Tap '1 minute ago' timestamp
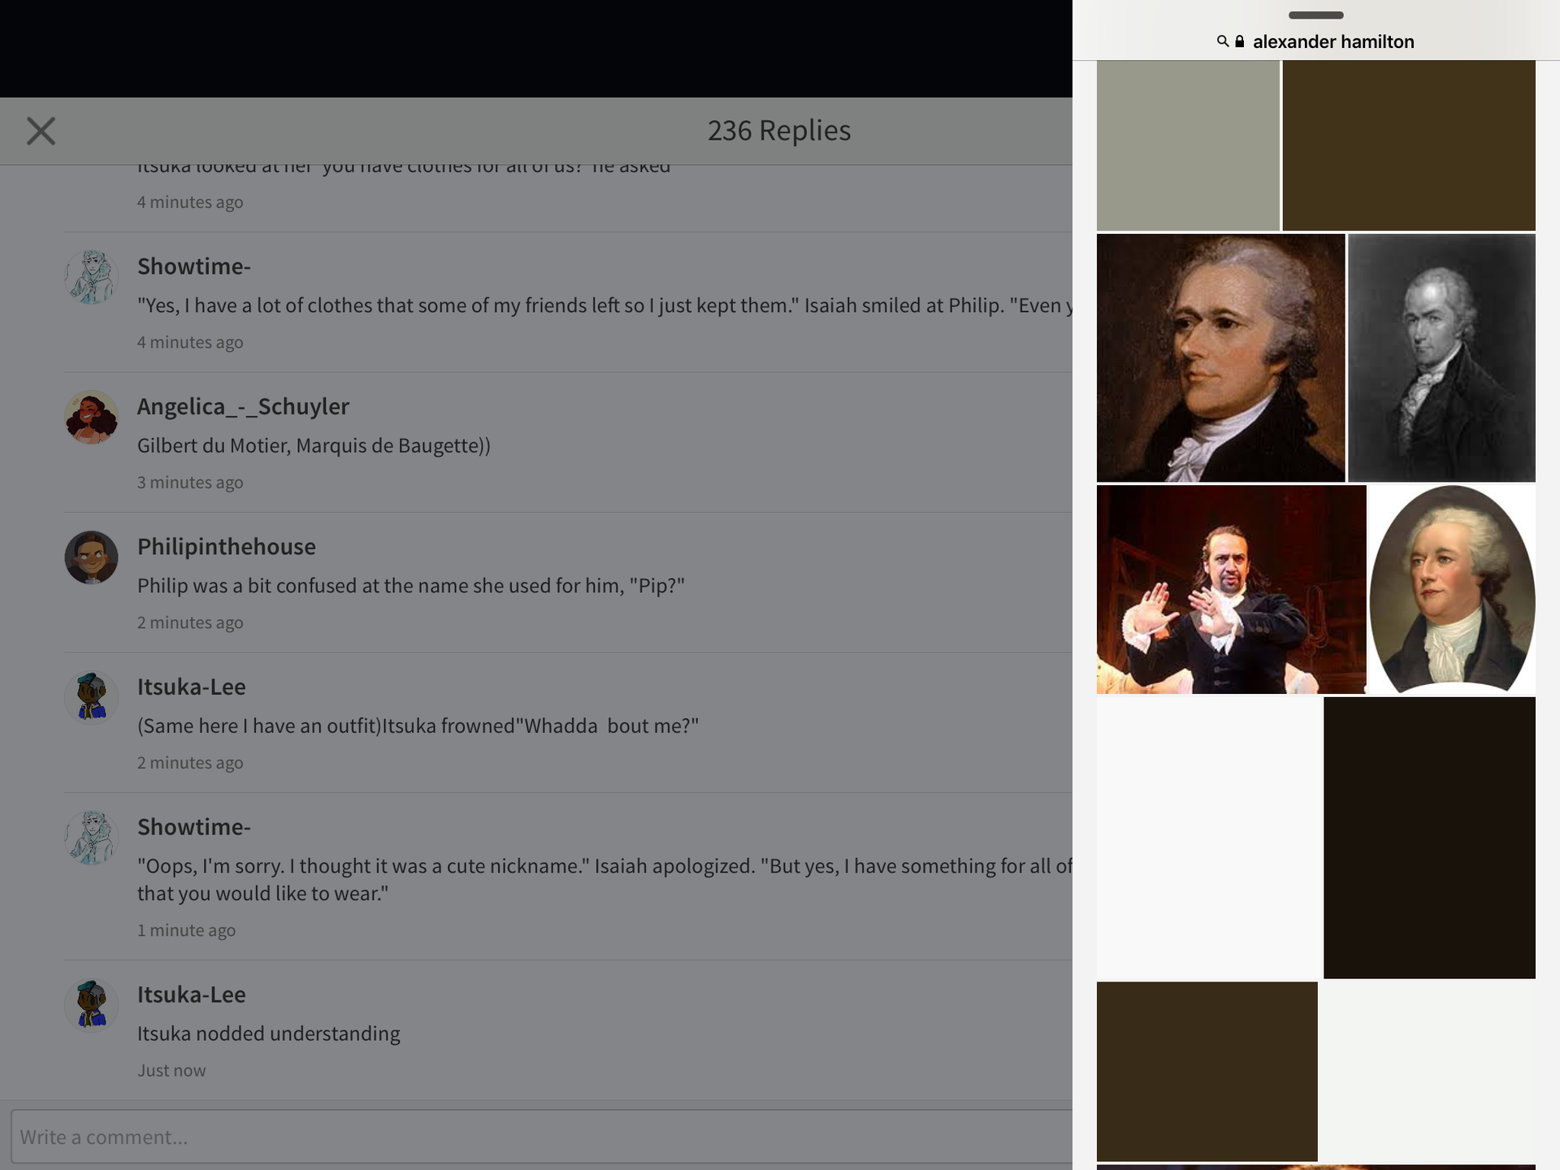 186,930
